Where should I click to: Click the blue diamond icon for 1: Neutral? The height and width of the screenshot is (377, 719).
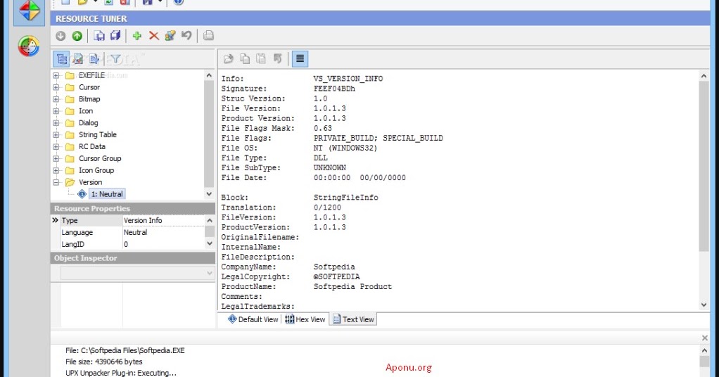(82, 194)
